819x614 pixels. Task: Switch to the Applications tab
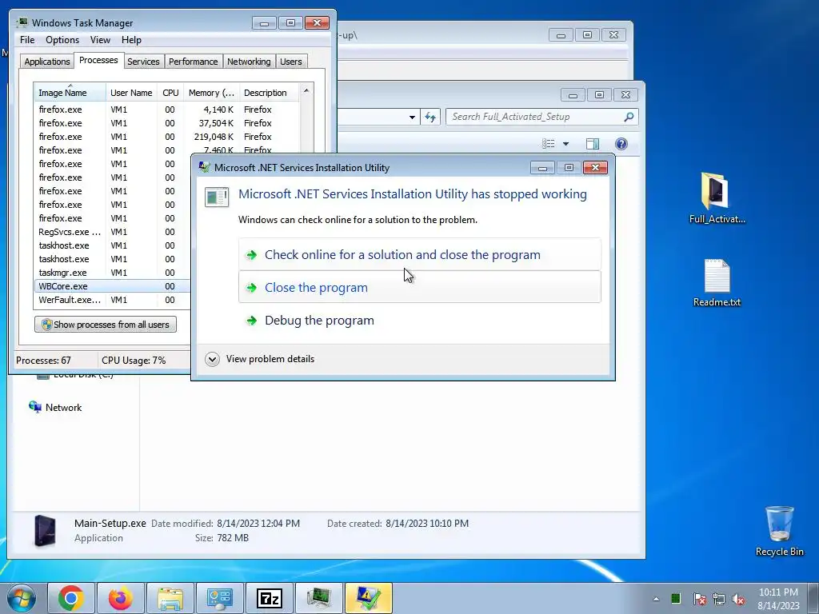[x=47, y=62]
